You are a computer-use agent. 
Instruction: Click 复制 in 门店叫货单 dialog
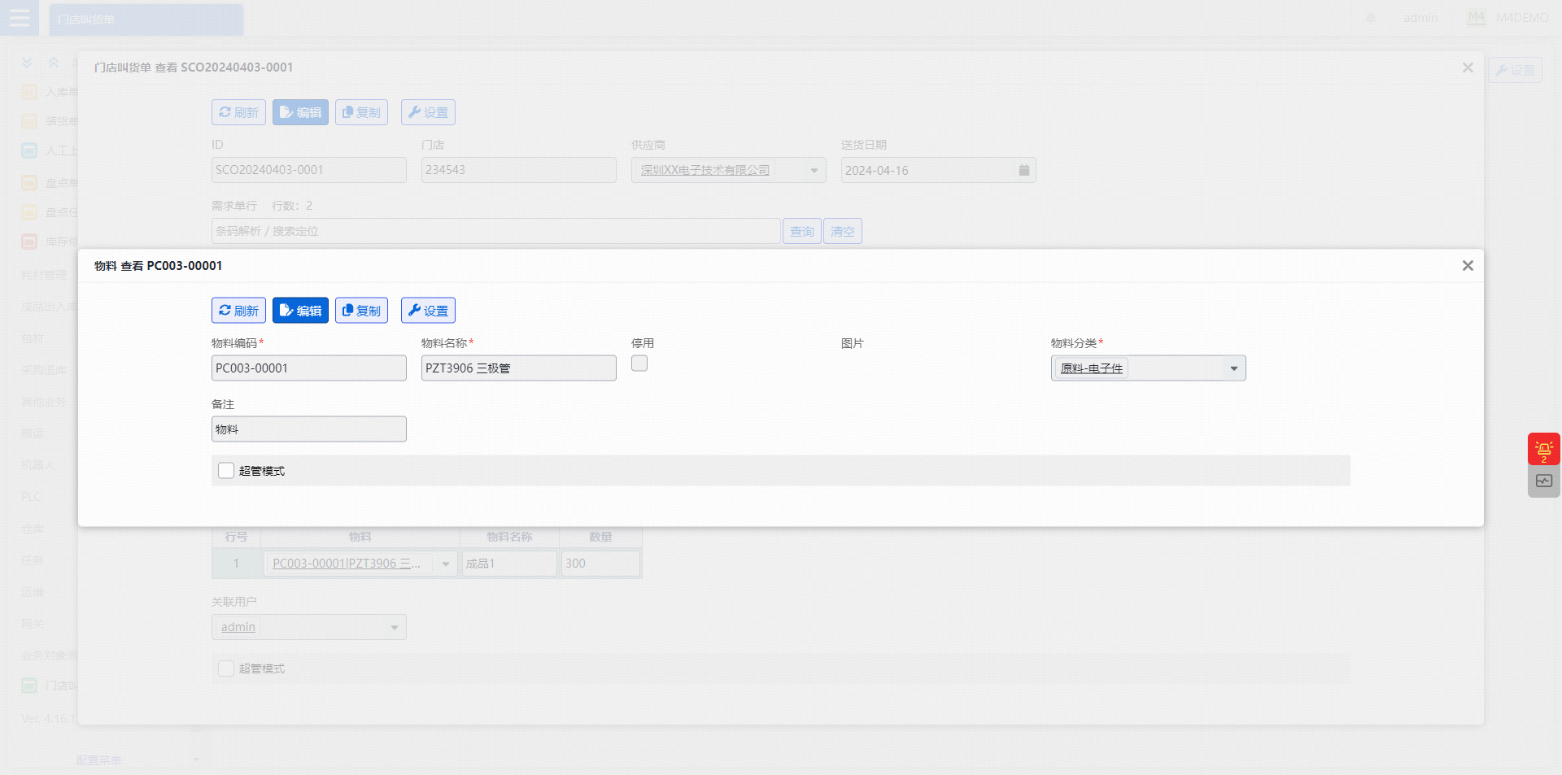click(361, 112)
